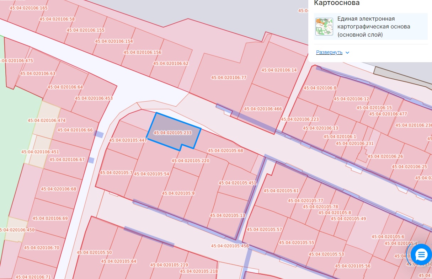Click parcel label 45:04:020106:66
The width and height of the screenshot is (432, 279).
pos(75,130)
